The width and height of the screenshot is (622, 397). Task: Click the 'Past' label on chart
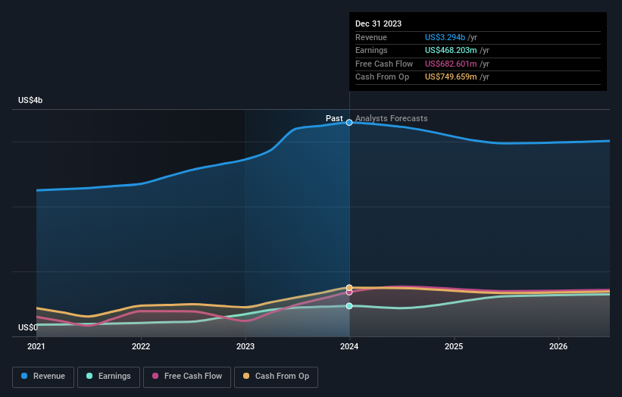click(334, 118)
